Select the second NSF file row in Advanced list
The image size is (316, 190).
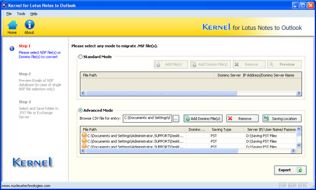coord(188,141)
